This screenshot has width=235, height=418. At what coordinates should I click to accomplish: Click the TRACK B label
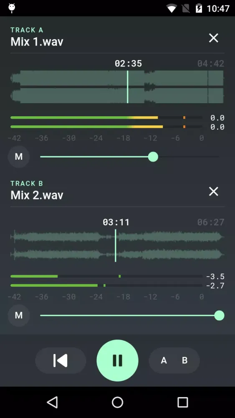pos(27,184)
